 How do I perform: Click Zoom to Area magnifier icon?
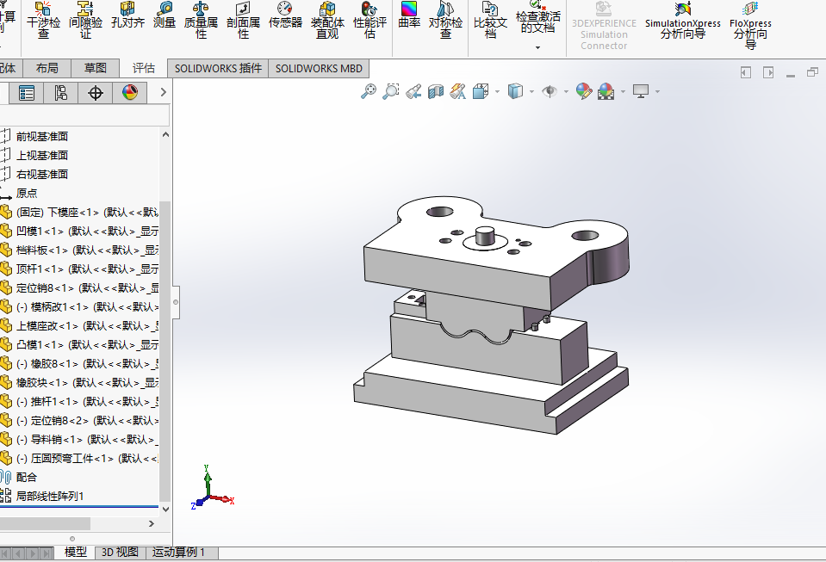(x=390, y=91)
